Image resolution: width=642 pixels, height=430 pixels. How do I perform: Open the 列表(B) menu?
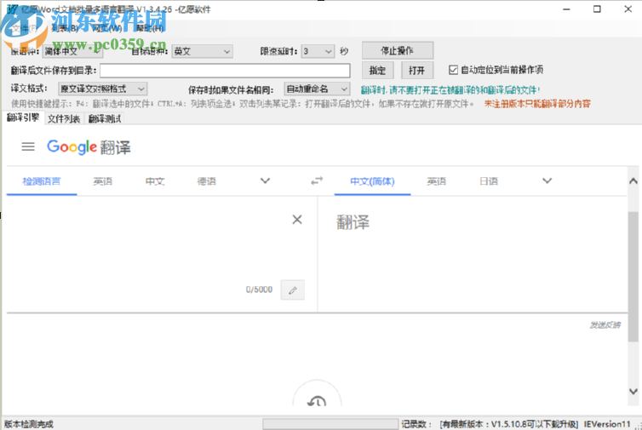tap(65, 28)
